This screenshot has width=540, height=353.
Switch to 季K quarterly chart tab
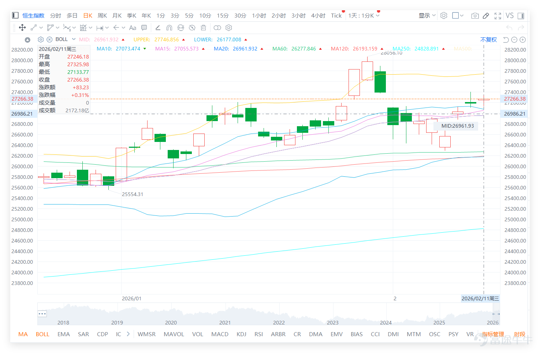click(132, 15)
